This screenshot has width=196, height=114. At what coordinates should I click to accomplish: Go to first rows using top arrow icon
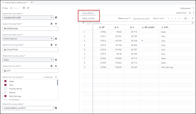pyautogui.click(x=168, y=19)
